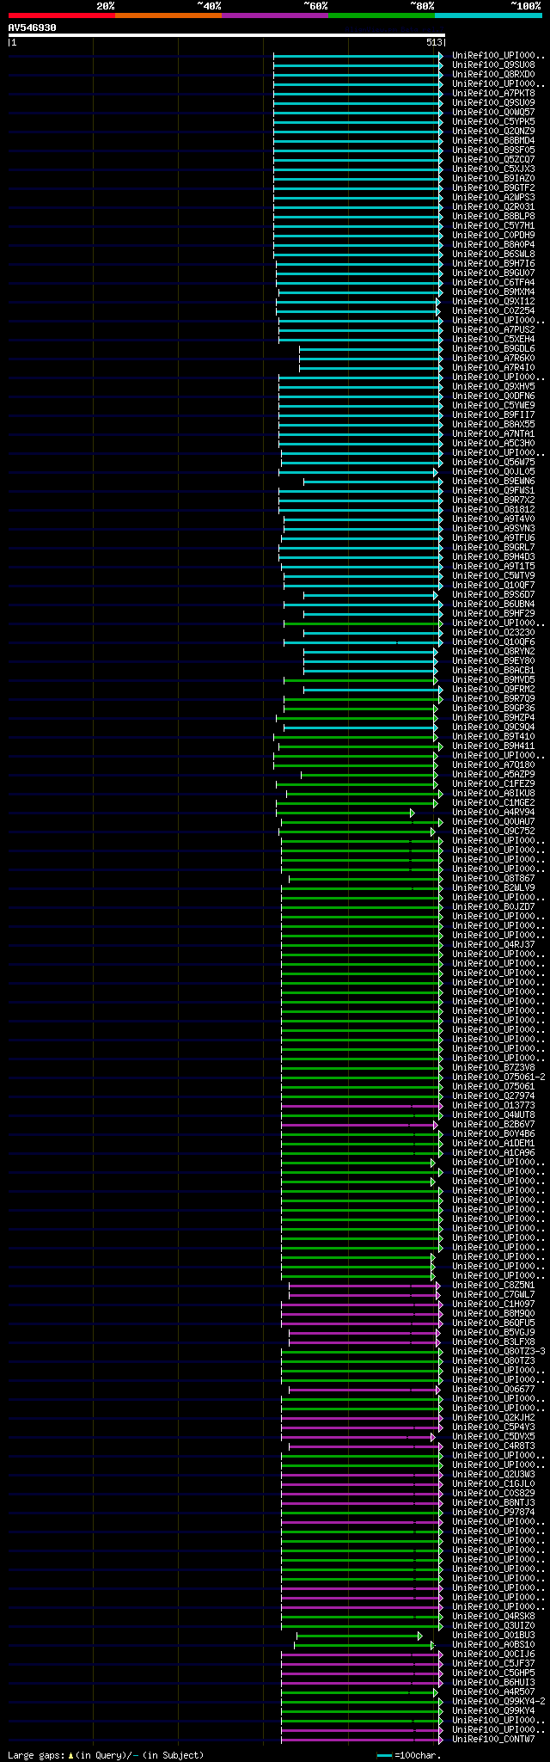This screenshot has width=550, height=1762.
Task: Select hit label UniRef100_Q10QF7
Action: pos(493,586)
